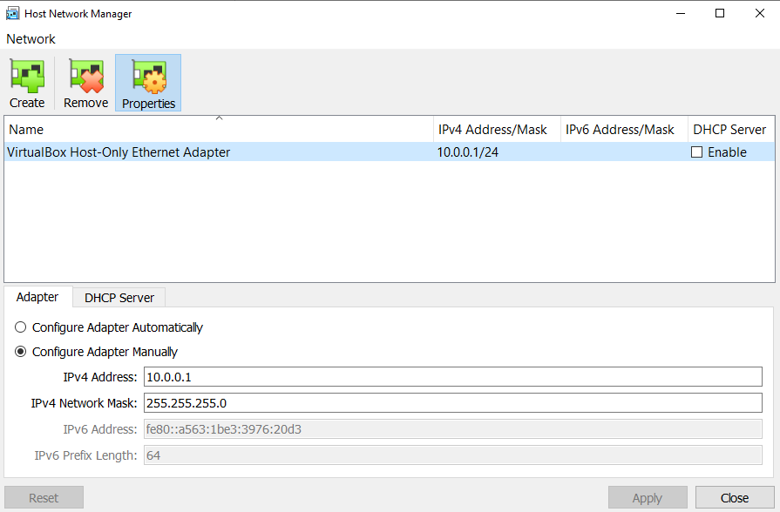Minimize the Host Network Manager window
The height and width of the screenshot is (512, 780).
click(x=681, y=13)
